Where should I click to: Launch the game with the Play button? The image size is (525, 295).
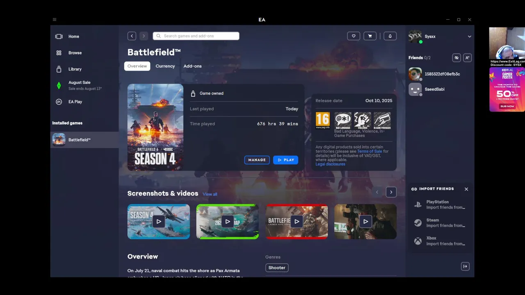click(285, 160)
